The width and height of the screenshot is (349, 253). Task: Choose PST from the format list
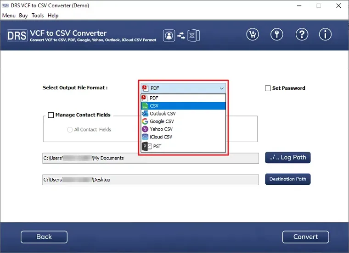[x=183, y=146]
